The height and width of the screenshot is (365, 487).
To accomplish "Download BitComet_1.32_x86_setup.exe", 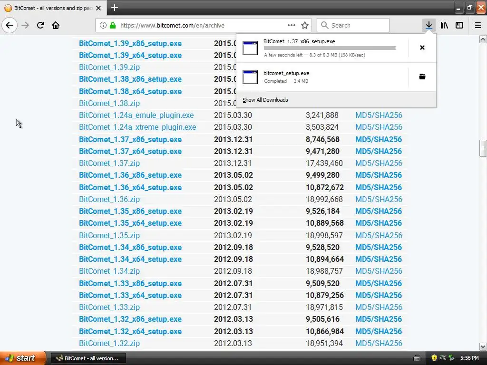I will [130, 319].
